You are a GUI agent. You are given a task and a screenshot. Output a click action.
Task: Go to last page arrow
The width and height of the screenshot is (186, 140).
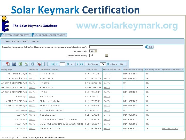(82, 64)
